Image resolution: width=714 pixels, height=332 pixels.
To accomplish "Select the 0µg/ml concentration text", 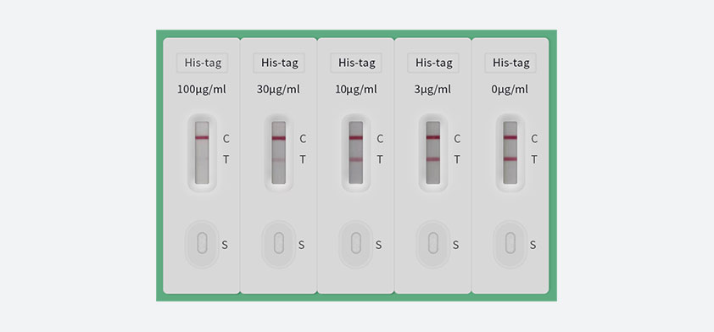I will [x=510, y=90].
